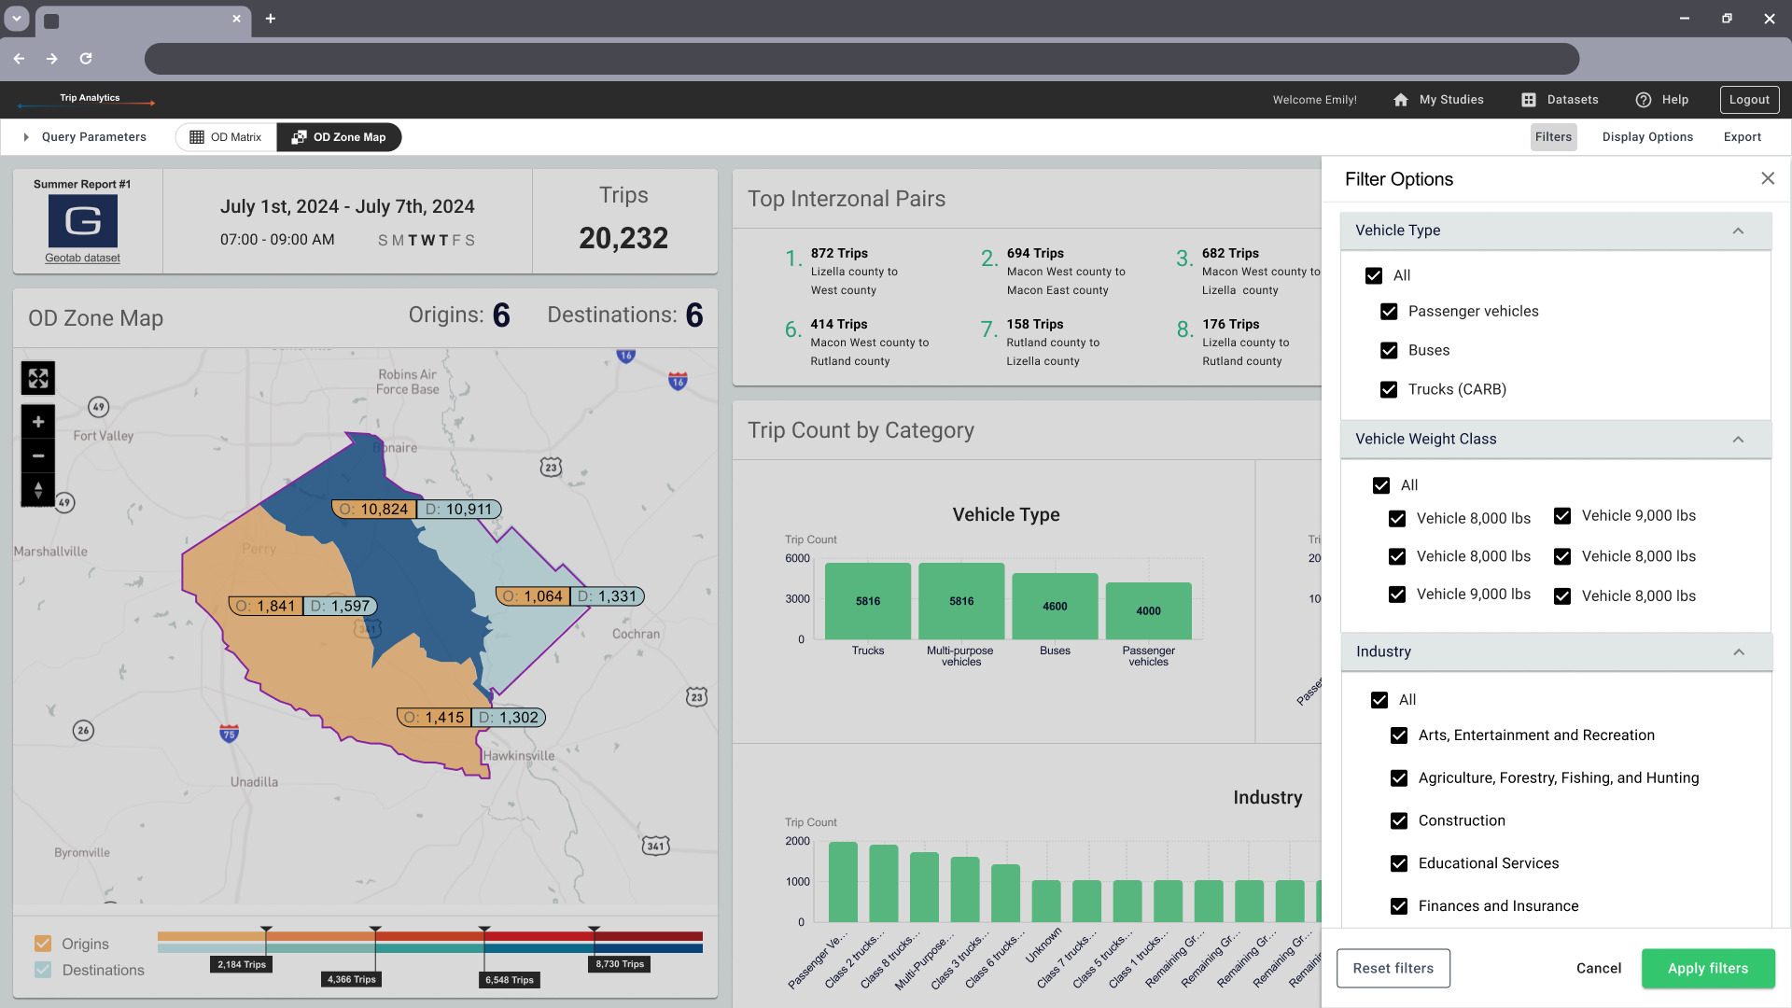Click the Geotab dataset link
This screenshot has width=1792, height=1008.
tap(82, 259)
